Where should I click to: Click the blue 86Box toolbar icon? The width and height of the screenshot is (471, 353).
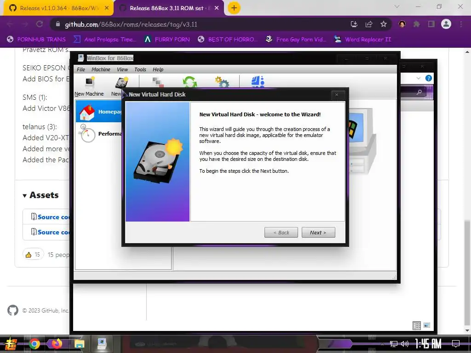click(x=258, y=82)
